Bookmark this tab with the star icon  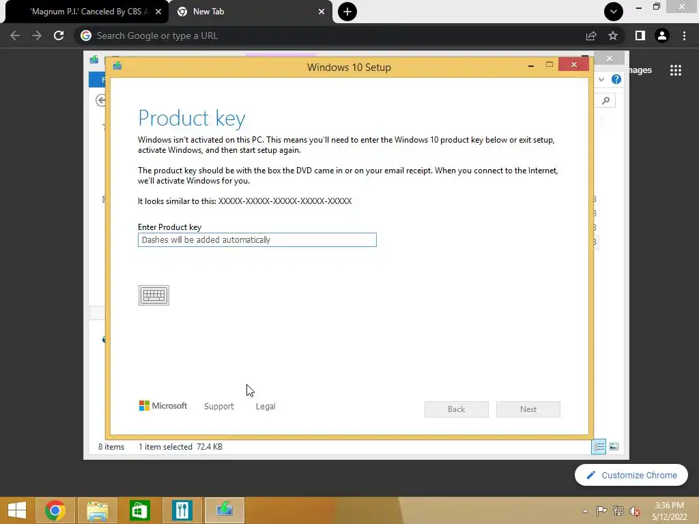(613, 35)
